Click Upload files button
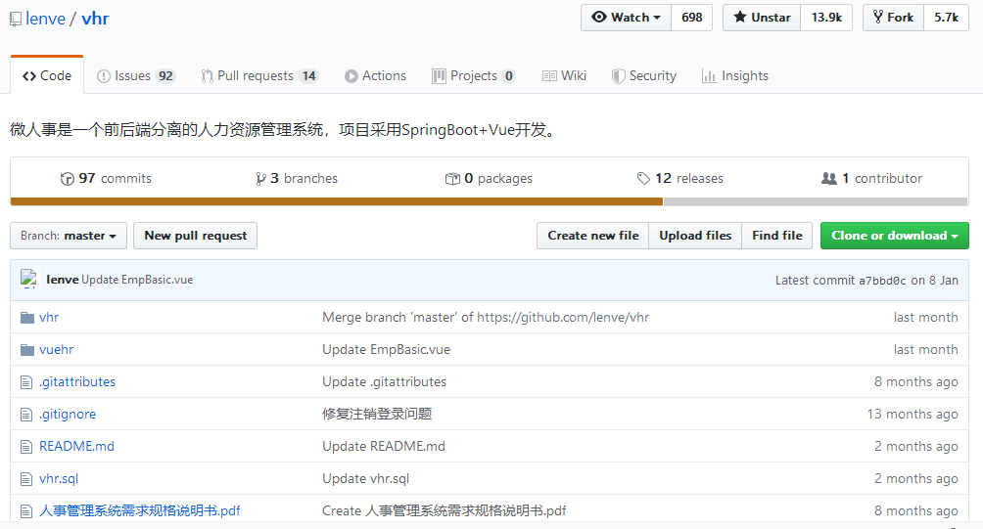 [695, 236]
